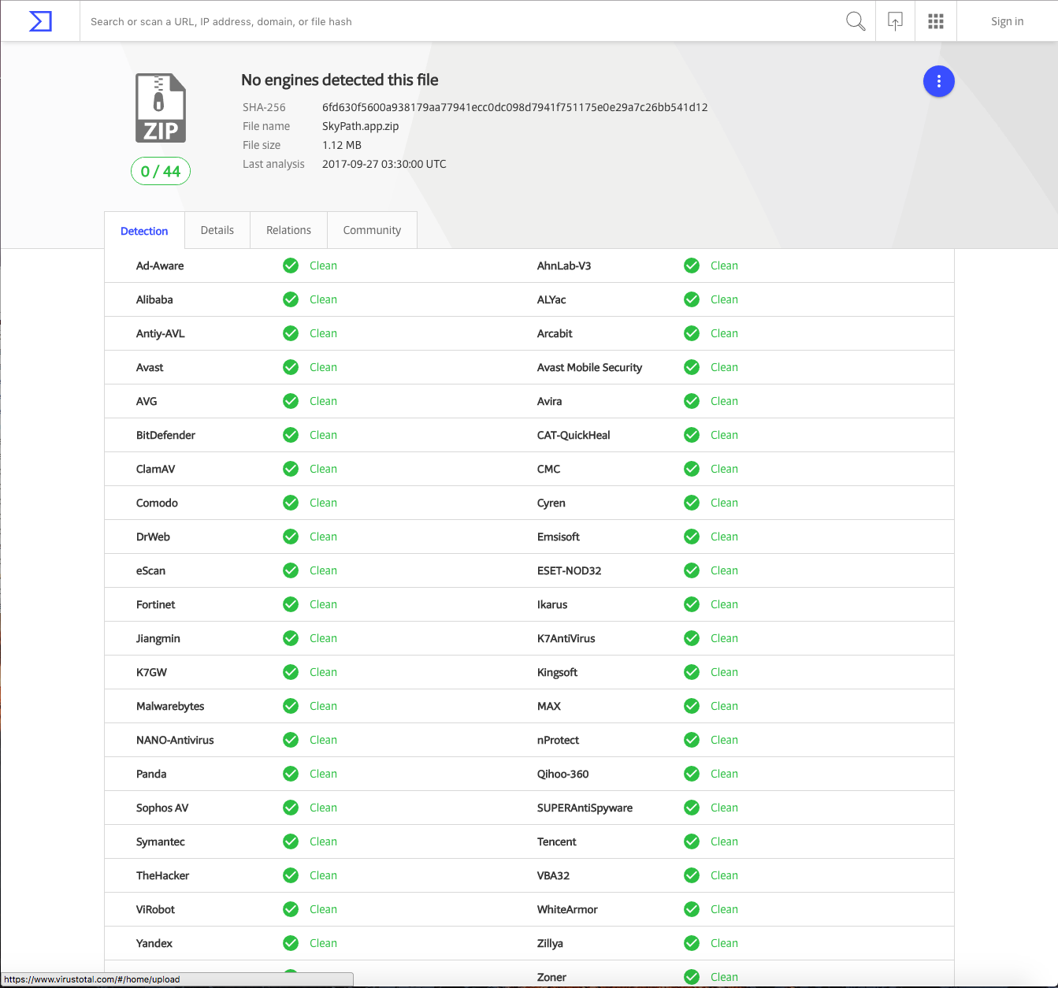Click the VirusTotal sigma logo
Screen dimensions: 1058x988
(40, 21)
